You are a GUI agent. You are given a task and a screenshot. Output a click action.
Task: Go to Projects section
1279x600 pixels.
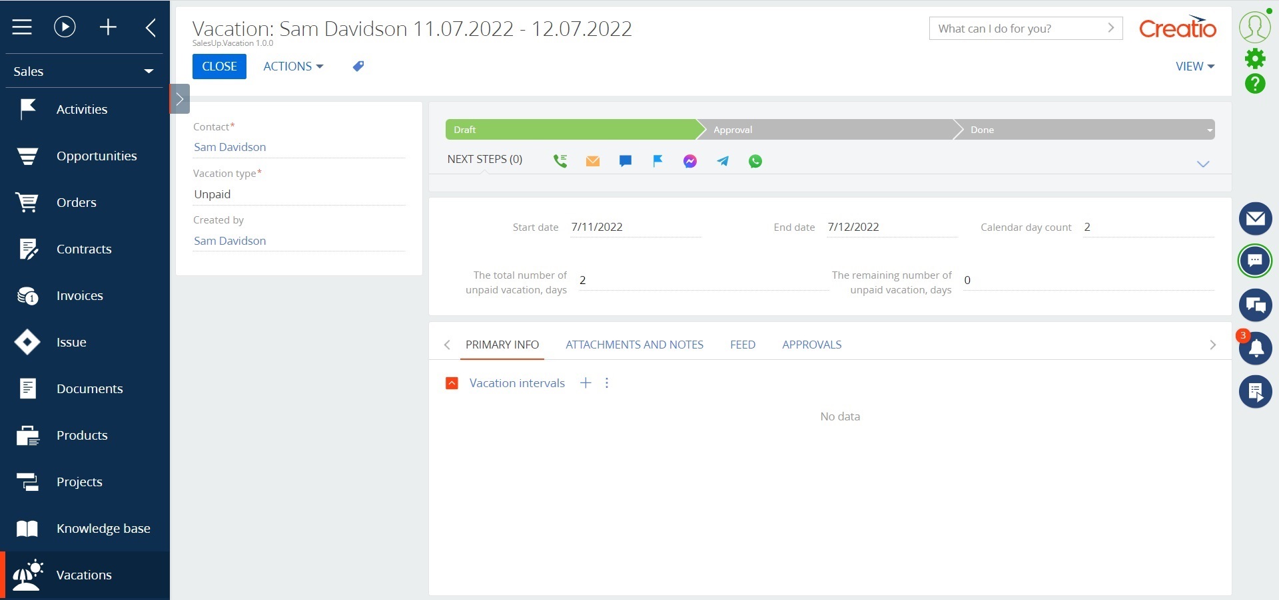click(85, 482)
